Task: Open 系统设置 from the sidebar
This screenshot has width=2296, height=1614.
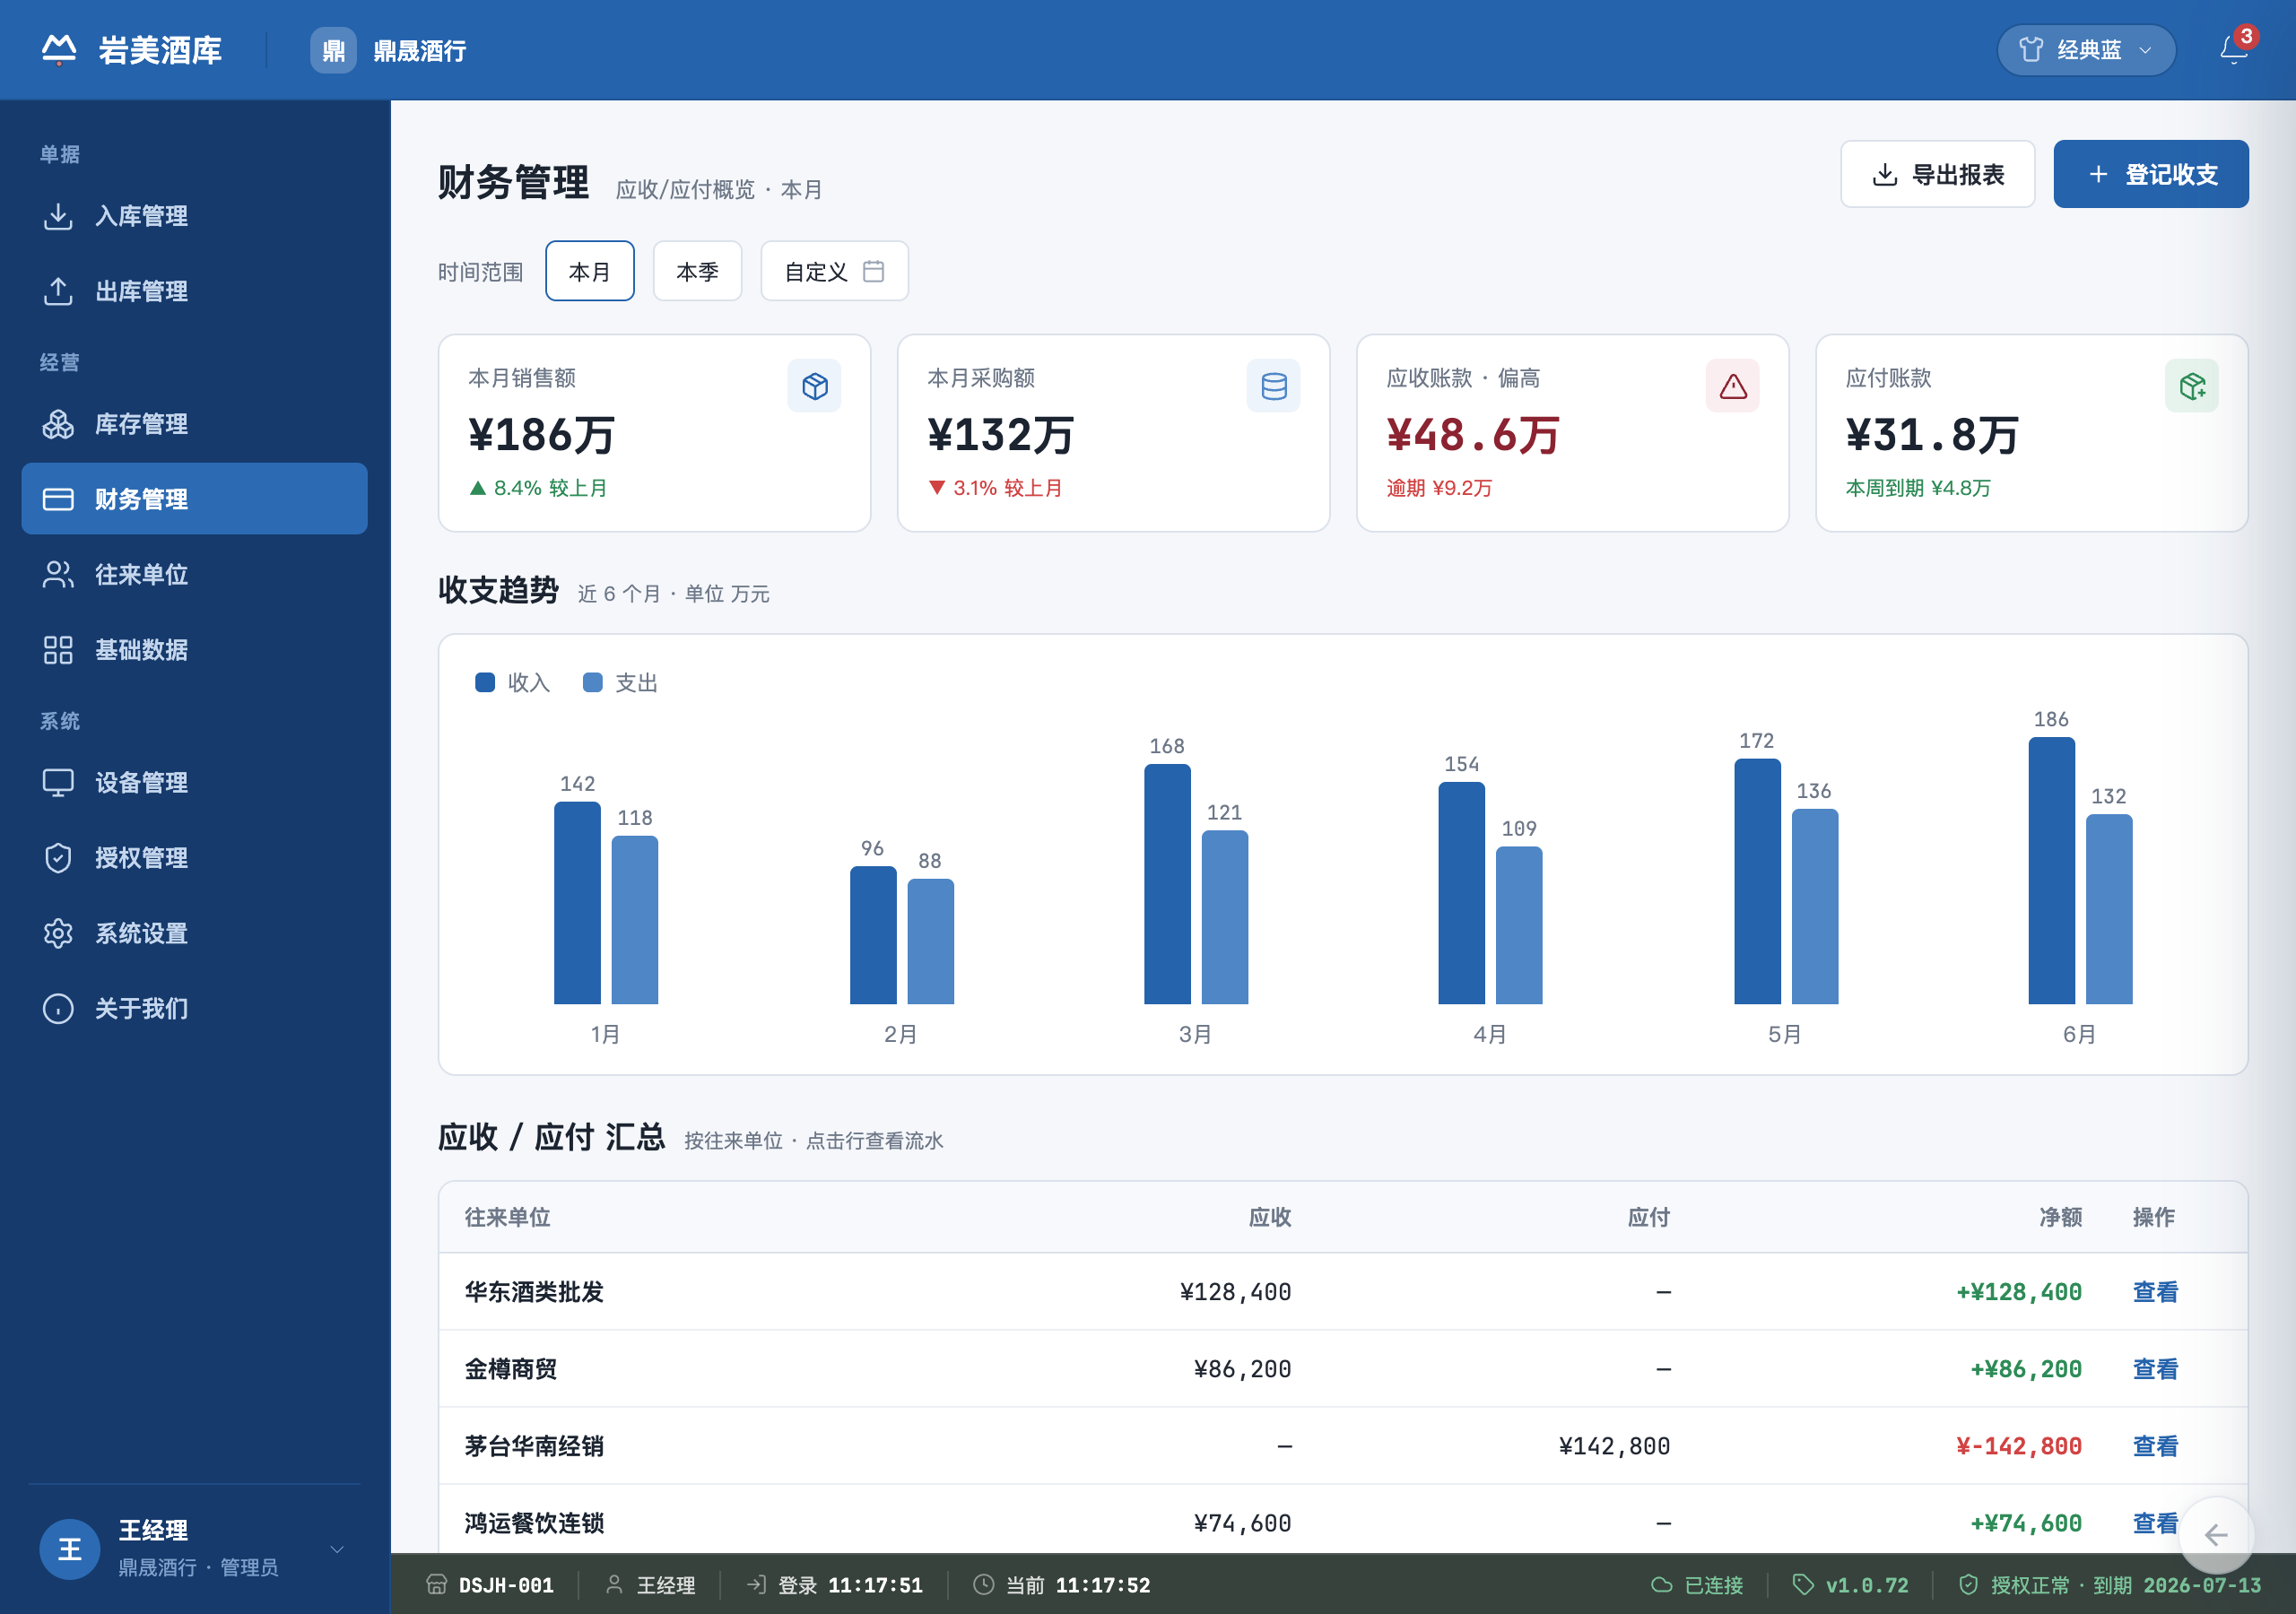Action: 194,933
